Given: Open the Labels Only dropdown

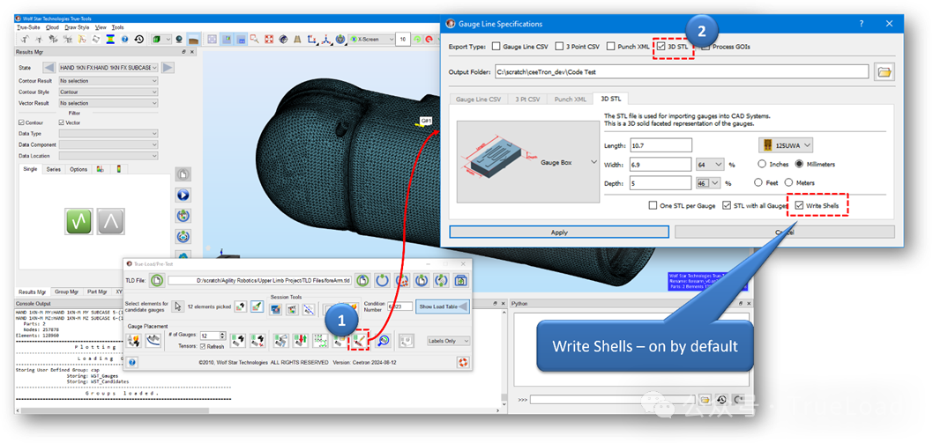Looking at the screenshot, I should point(449,341).
